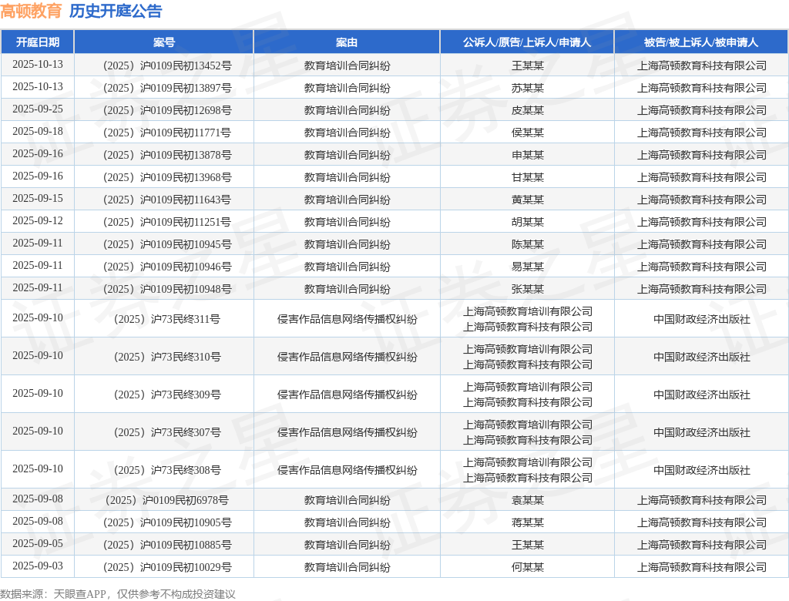
Task: Click plaintiff 易某某
Action: 527,267
